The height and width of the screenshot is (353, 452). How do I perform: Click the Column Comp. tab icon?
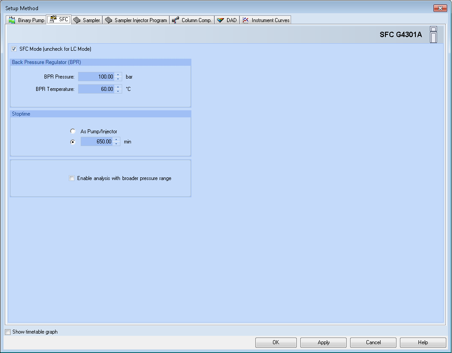click(176, 20)
